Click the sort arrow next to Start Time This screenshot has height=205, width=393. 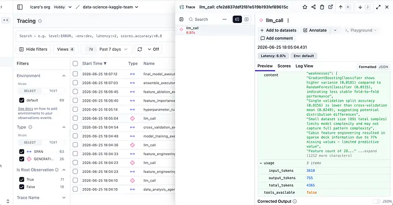coord(105,63)
